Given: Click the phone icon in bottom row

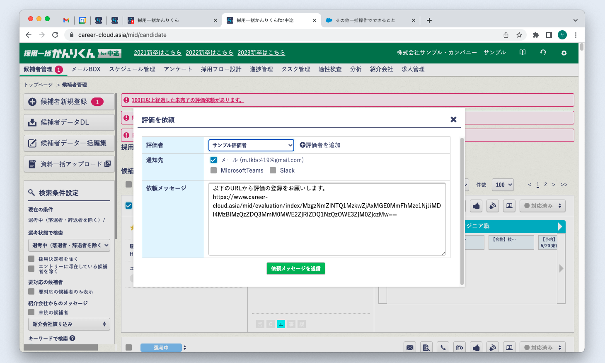Looking at the screenshot, I should click(x=443, y=348).
